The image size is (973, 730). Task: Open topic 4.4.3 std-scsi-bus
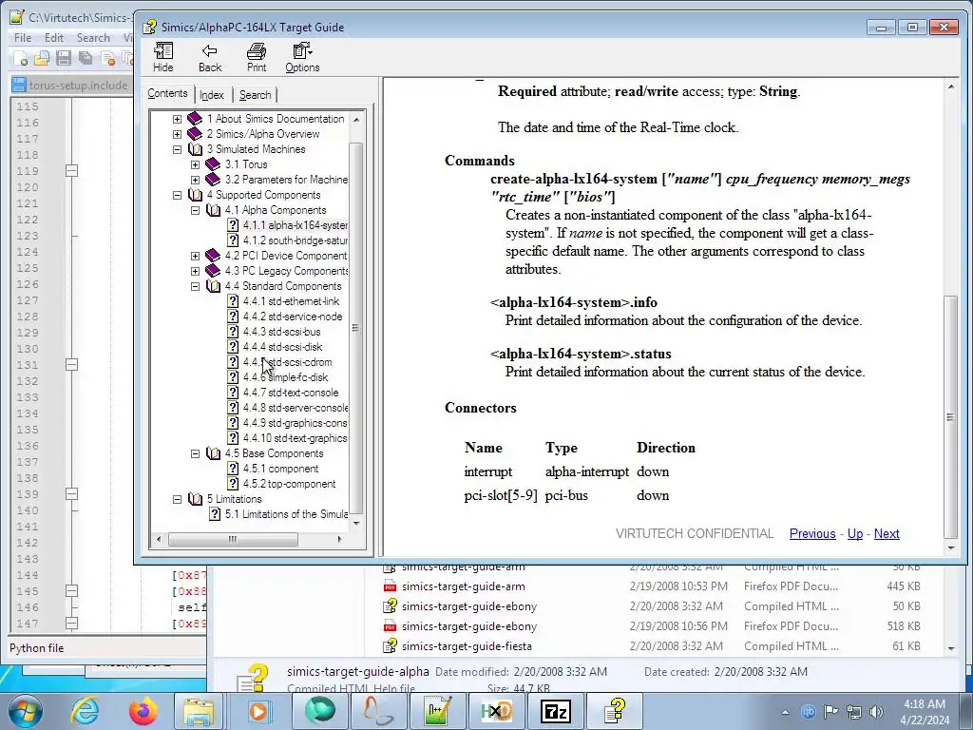coord(281,332)
